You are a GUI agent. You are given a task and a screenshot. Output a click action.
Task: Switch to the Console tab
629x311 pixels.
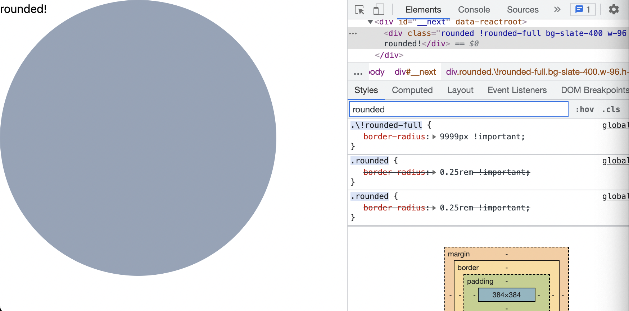click(474, 10)
